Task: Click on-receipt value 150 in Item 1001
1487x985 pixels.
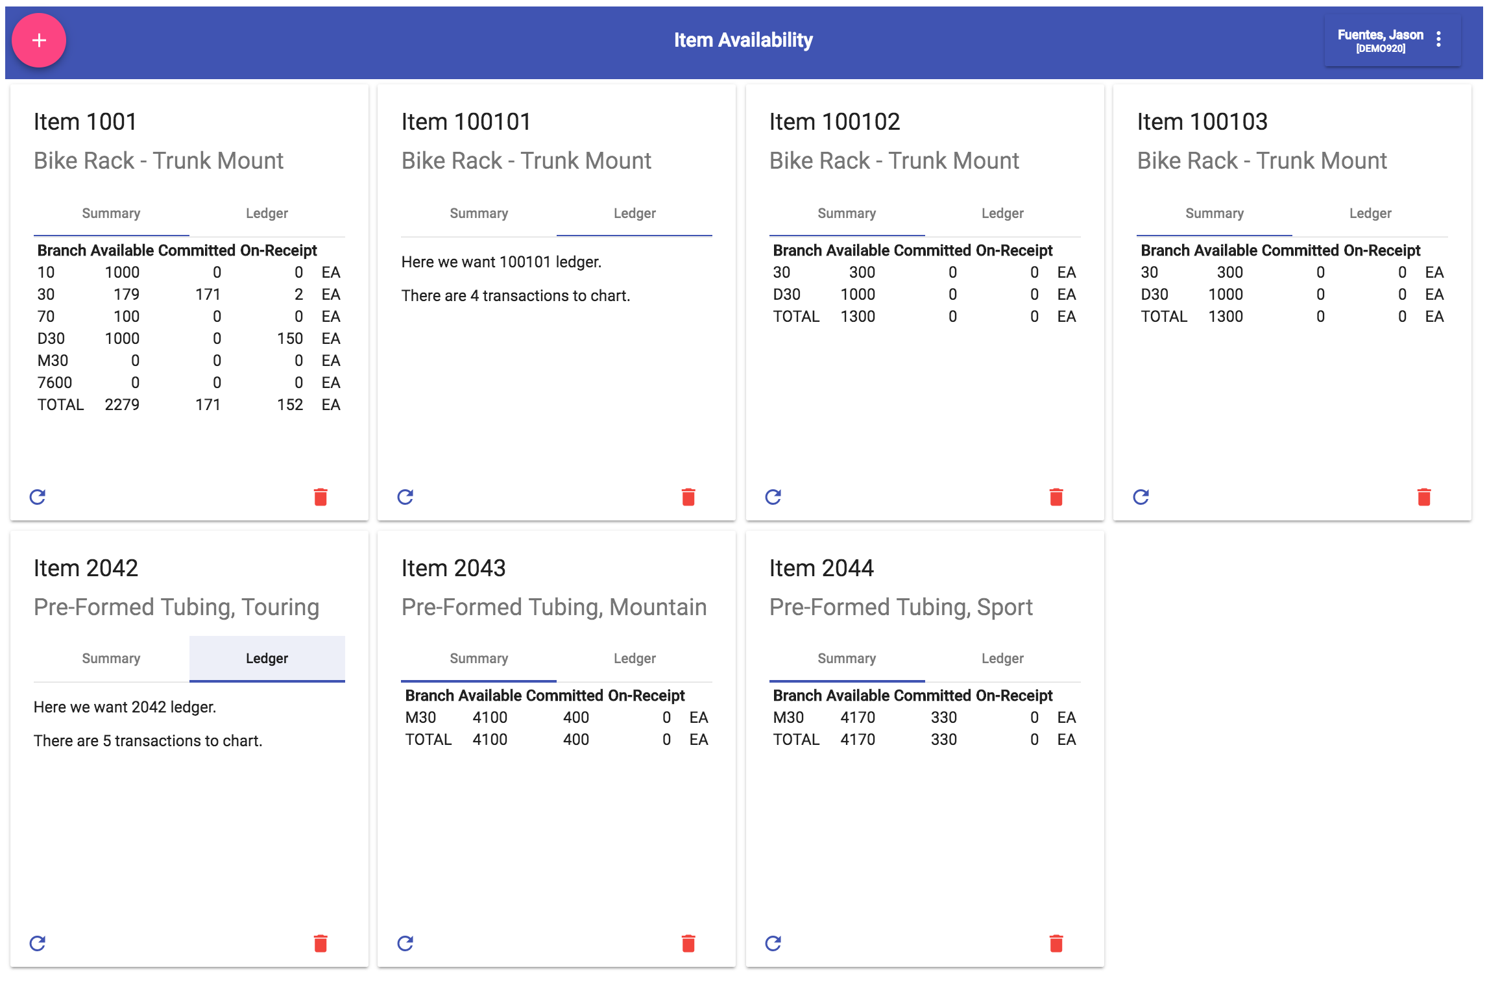Action: (290, 339)
